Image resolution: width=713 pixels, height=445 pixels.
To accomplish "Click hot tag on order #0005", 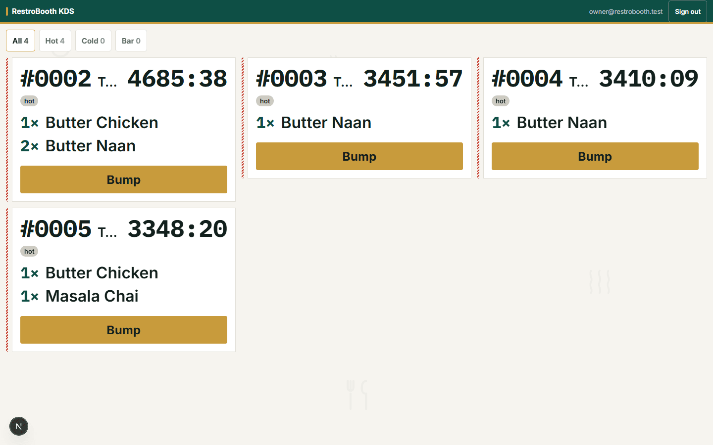I will (29, 251).
